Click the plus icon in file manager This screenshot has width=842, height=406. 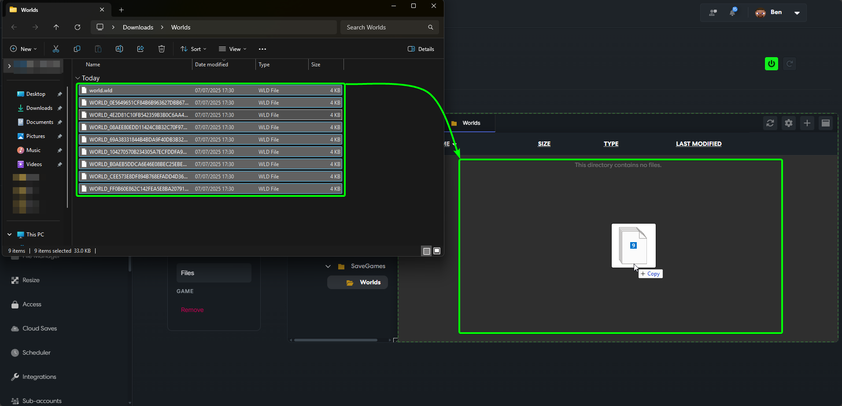pos(807,123)
